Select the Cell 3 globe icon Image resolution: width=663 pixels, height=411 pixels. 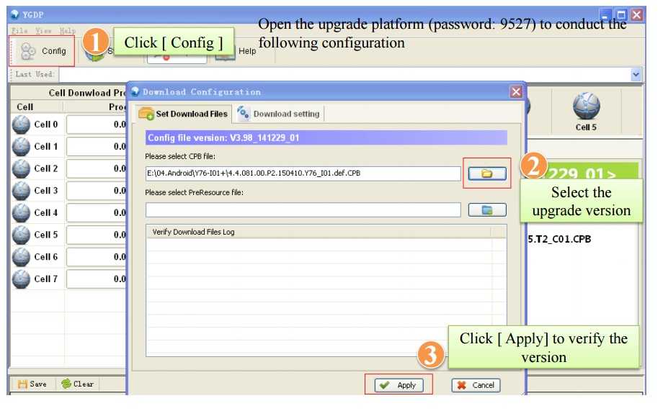(x=22, y=191)
